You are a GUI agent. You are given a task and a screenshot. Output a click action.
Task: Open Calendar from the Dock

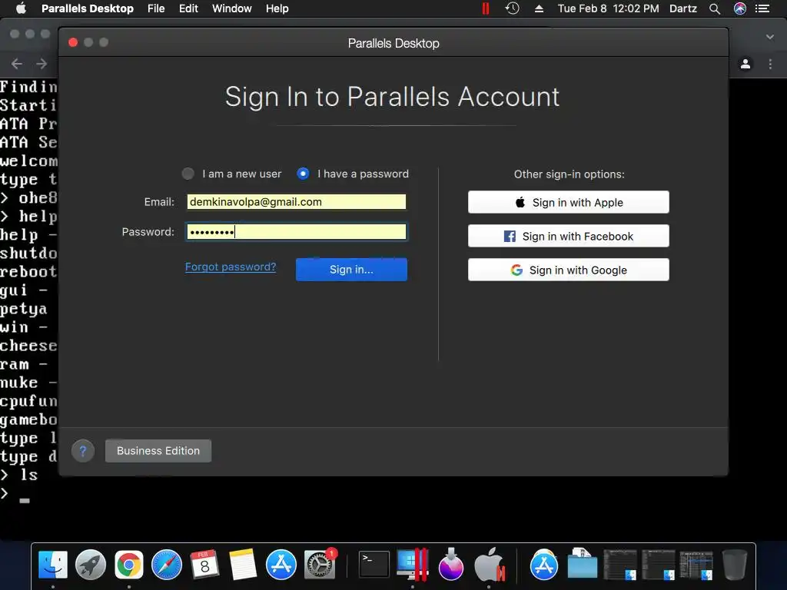(x=204, y=565)
